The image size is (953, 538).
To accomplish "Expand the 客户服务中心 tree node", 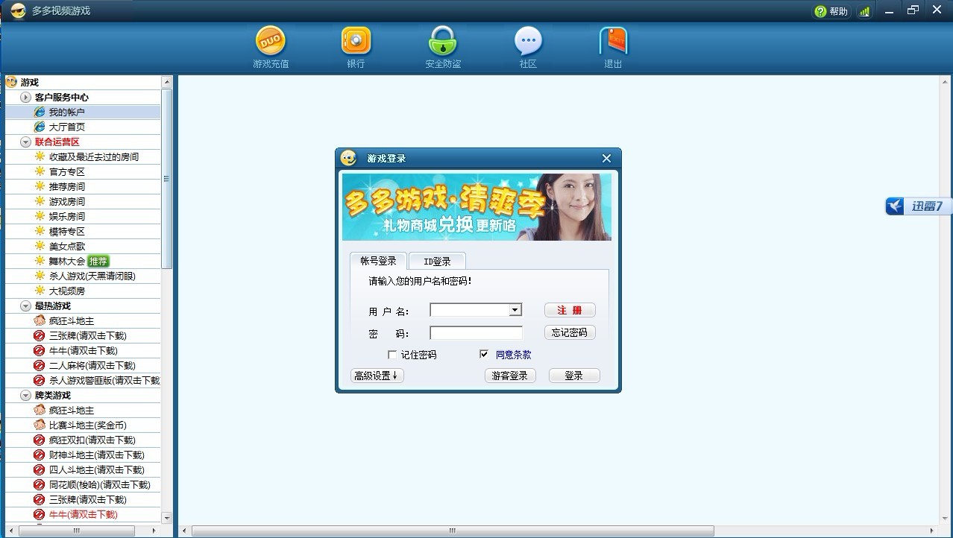I will 25,98.
